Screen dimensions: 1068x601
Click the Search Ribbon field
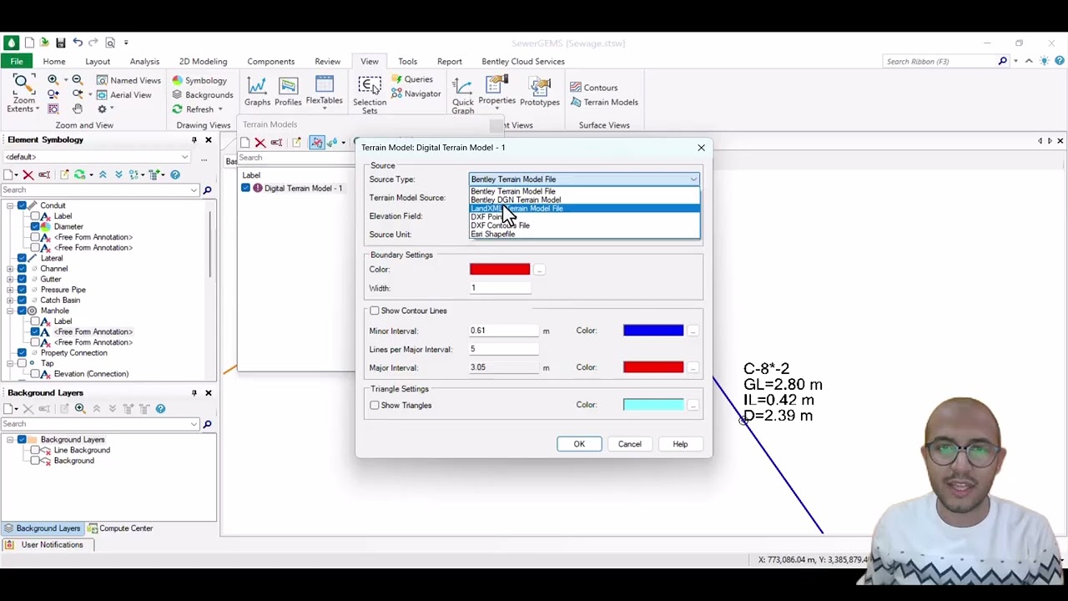coord(940,61)
